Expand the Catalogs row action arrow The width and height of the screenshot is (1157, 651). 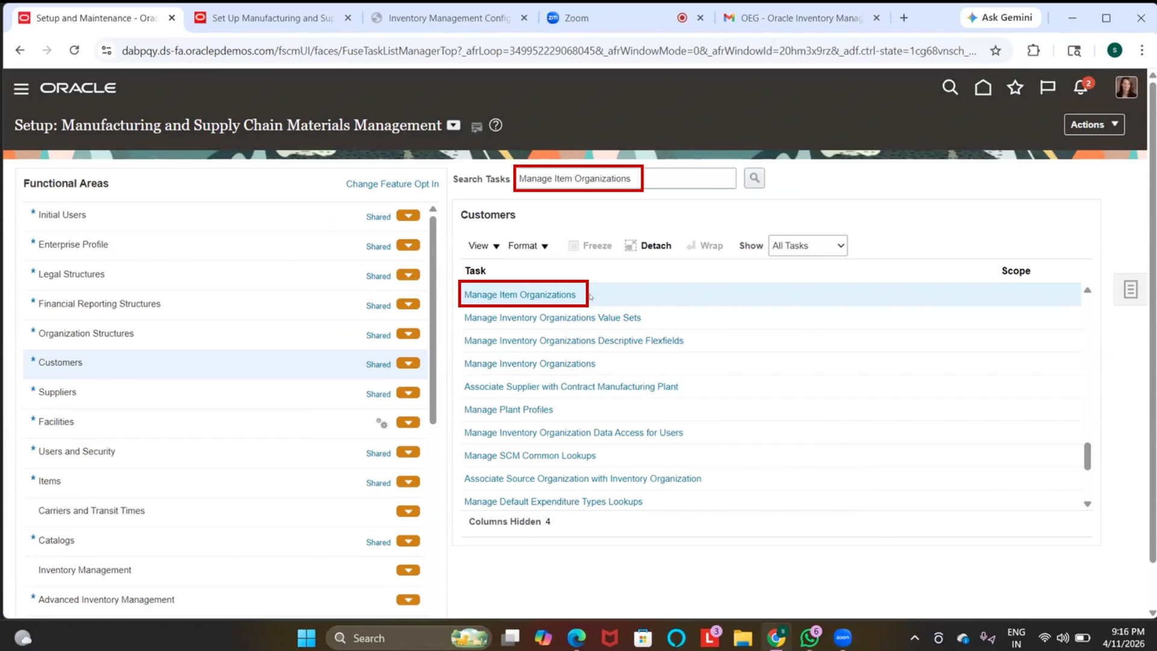click(x=408, y=541)
